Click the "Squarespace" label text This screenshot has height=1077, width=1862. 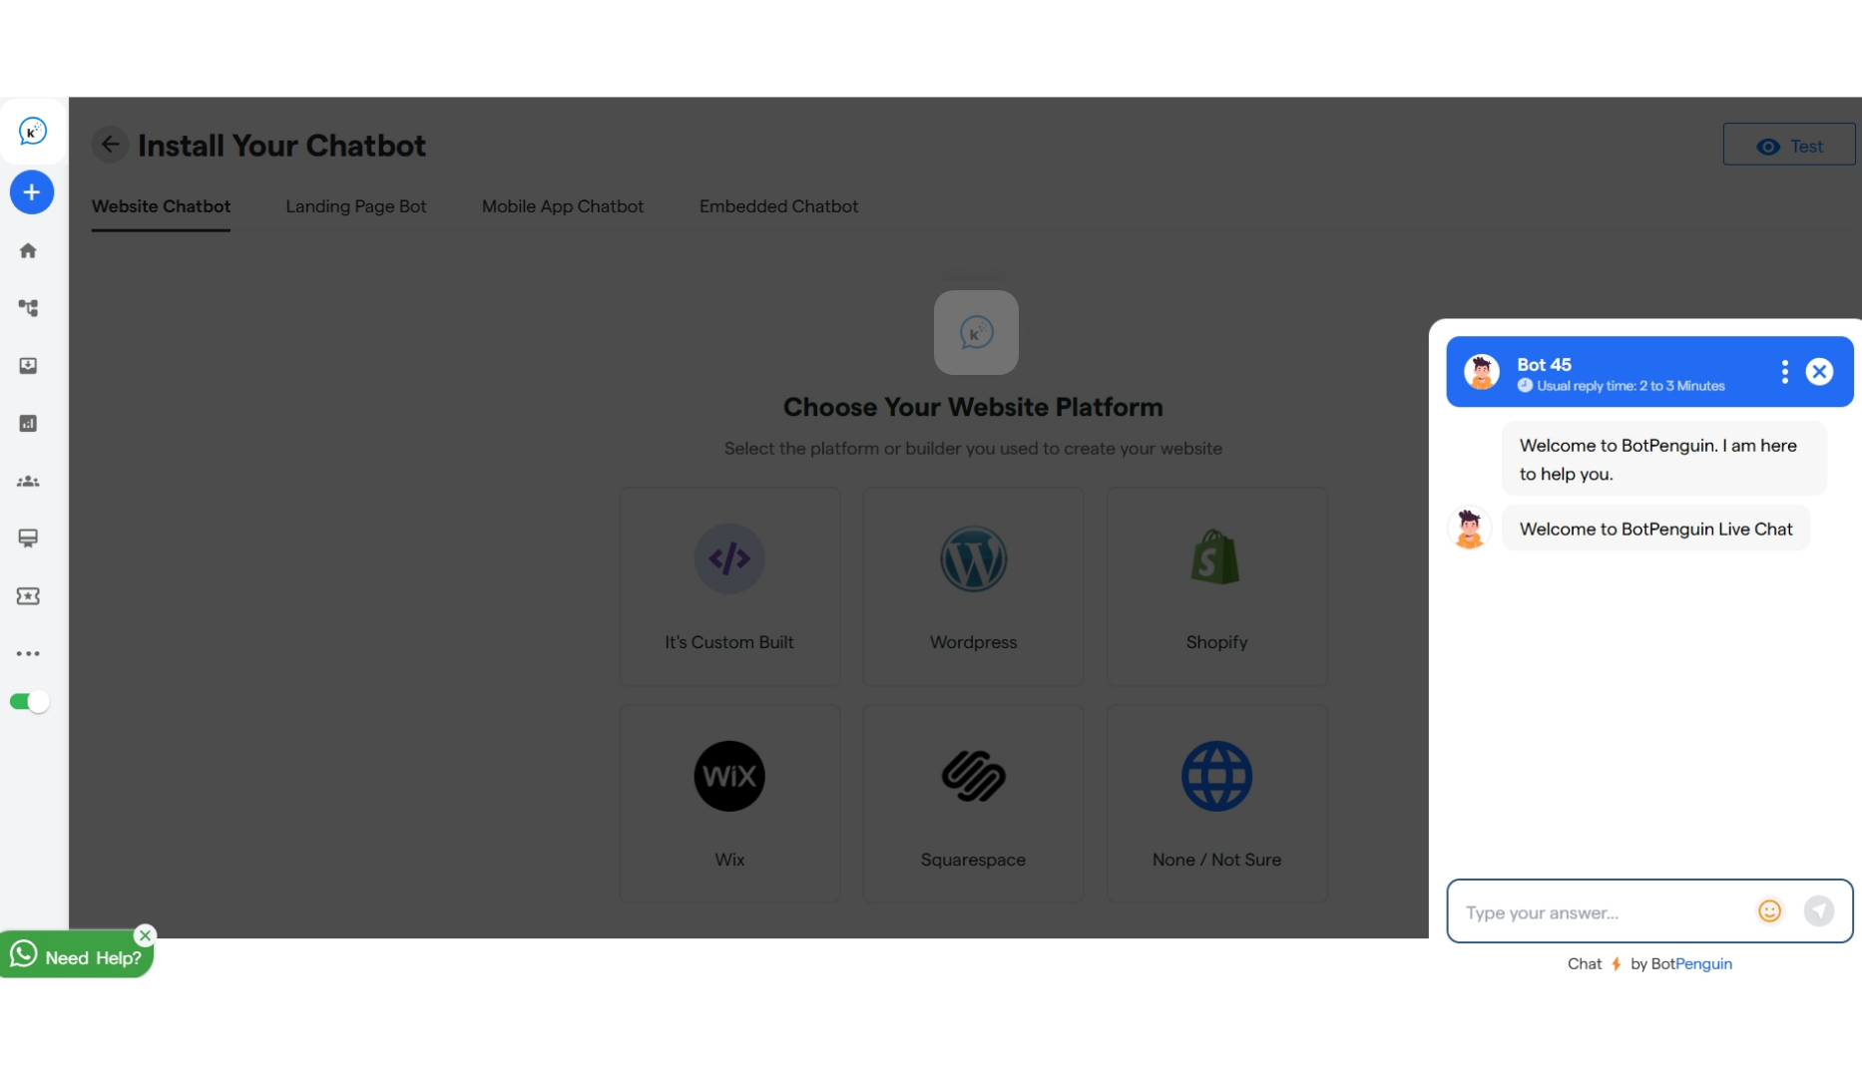(x=973, y=860)
